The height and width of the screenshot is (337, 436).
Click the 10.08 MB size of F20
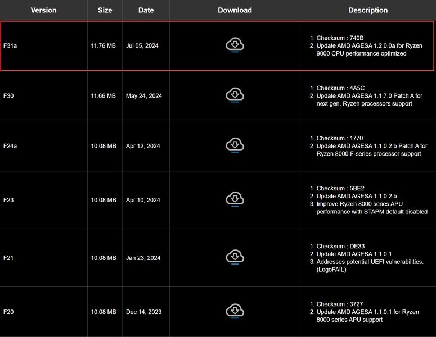(x=104, y=312)
